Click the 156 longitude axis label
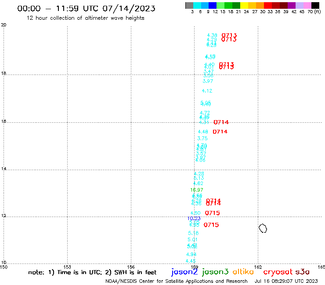325x285 pixels. pyautogui.click(x=131, y=267)
